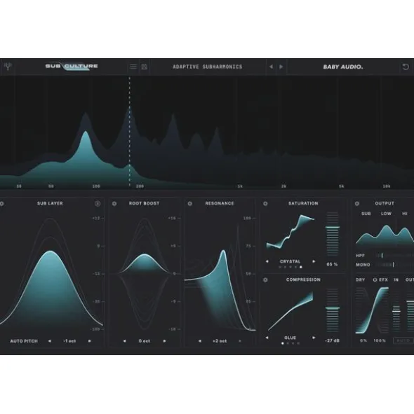Click the 0% dry value
Image resolution: width=414 pixels, height=414 pixels.
tap(363, 340)
